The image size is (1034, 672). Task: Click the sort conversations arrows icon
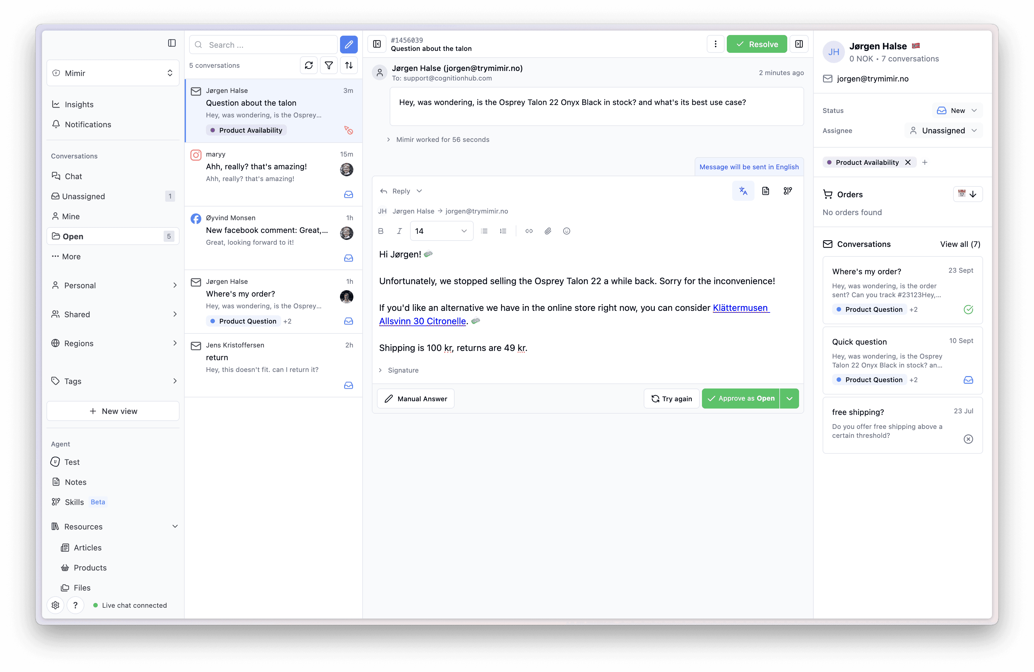pos(348,66)
